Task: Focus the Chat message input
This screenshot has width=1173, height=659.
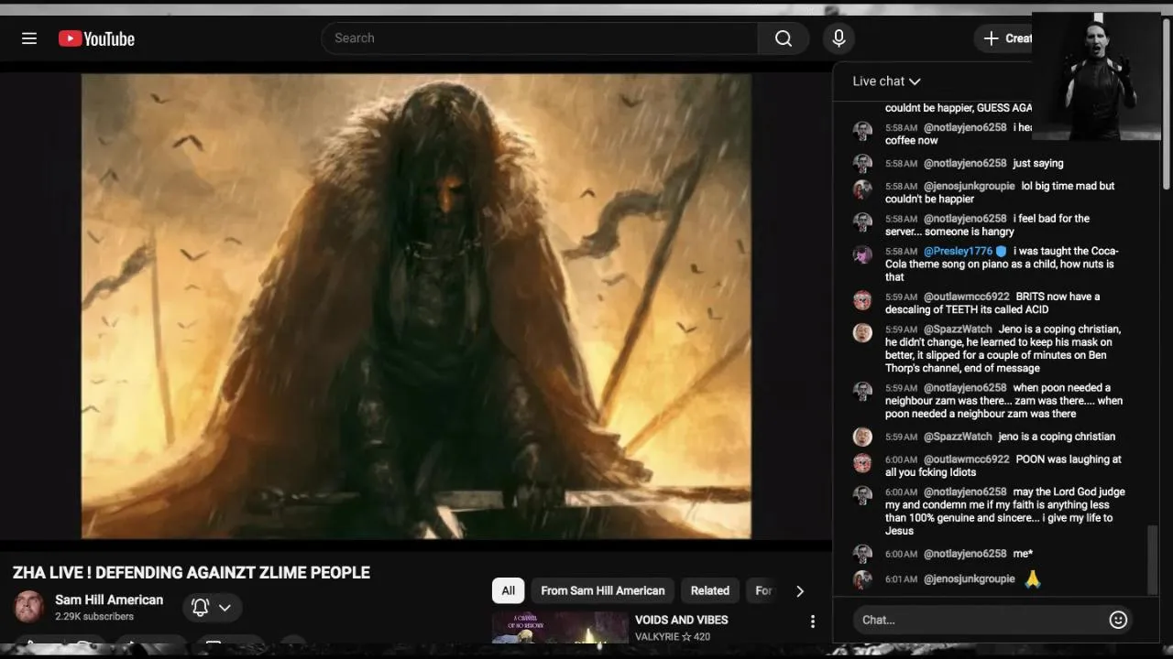Action: click(979, 620)
